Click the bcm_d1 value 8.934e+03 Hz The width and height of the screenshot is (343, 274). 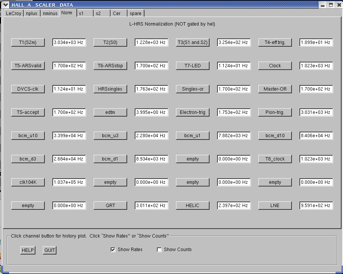(x=152, y=159)
